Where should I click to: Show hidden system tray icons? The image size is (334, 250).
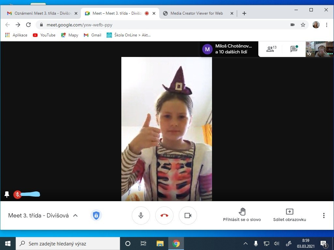click(x=246, y=243)
